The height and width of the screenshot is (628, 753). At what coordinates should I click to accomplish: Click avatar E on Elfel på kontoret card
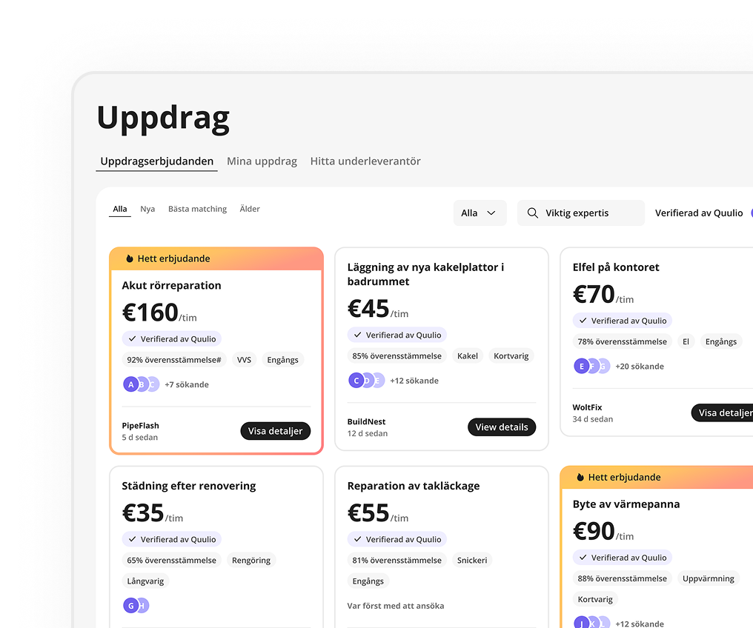[x=582, y=366]
